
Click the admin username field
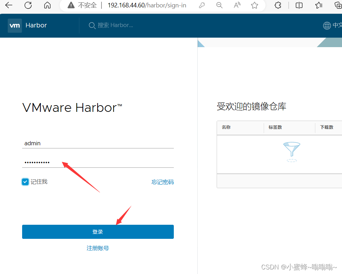pyautogui.click(x=98, y=144)
